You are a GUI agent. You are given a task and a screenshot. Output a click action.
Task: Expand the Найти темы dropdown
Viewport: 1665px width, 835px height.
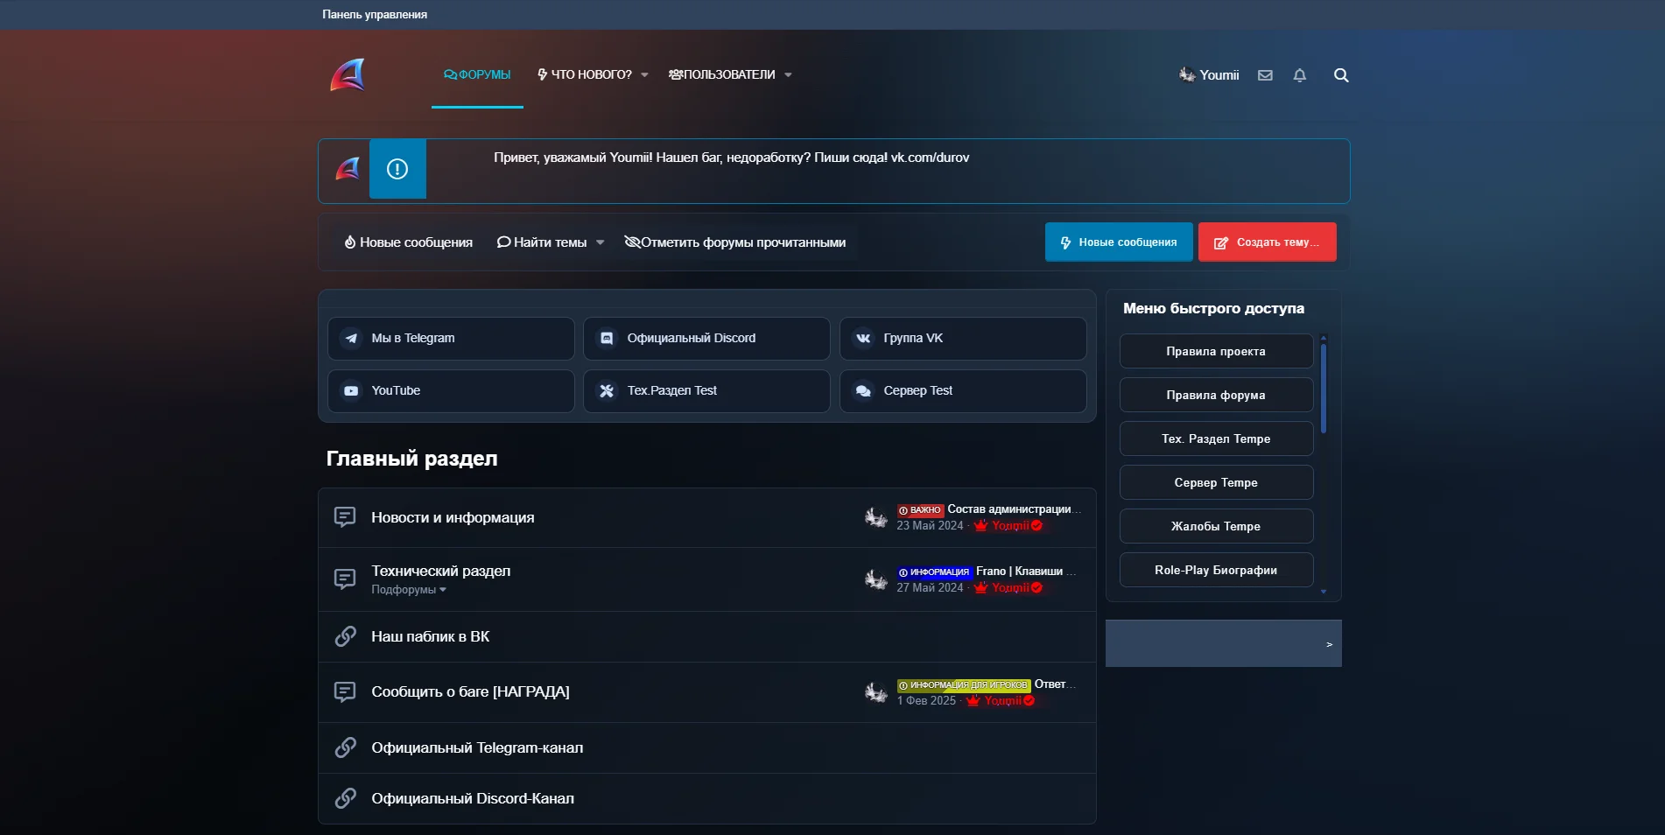click(x=600, y=242)
